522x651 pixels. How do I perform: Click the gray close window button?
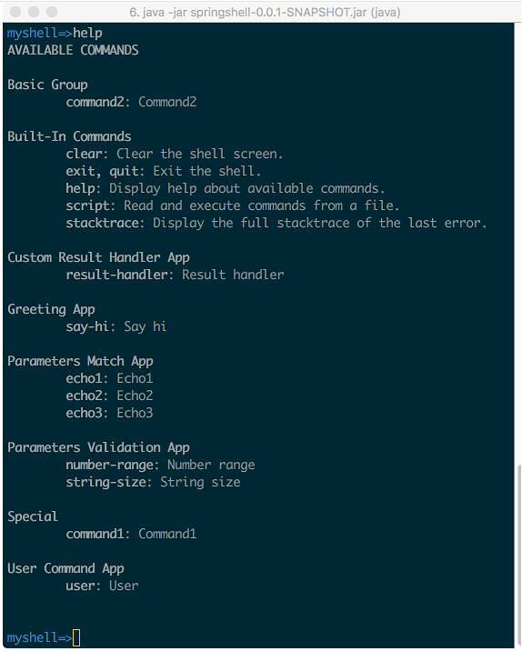pyautogui.click(x=15, y=12)
